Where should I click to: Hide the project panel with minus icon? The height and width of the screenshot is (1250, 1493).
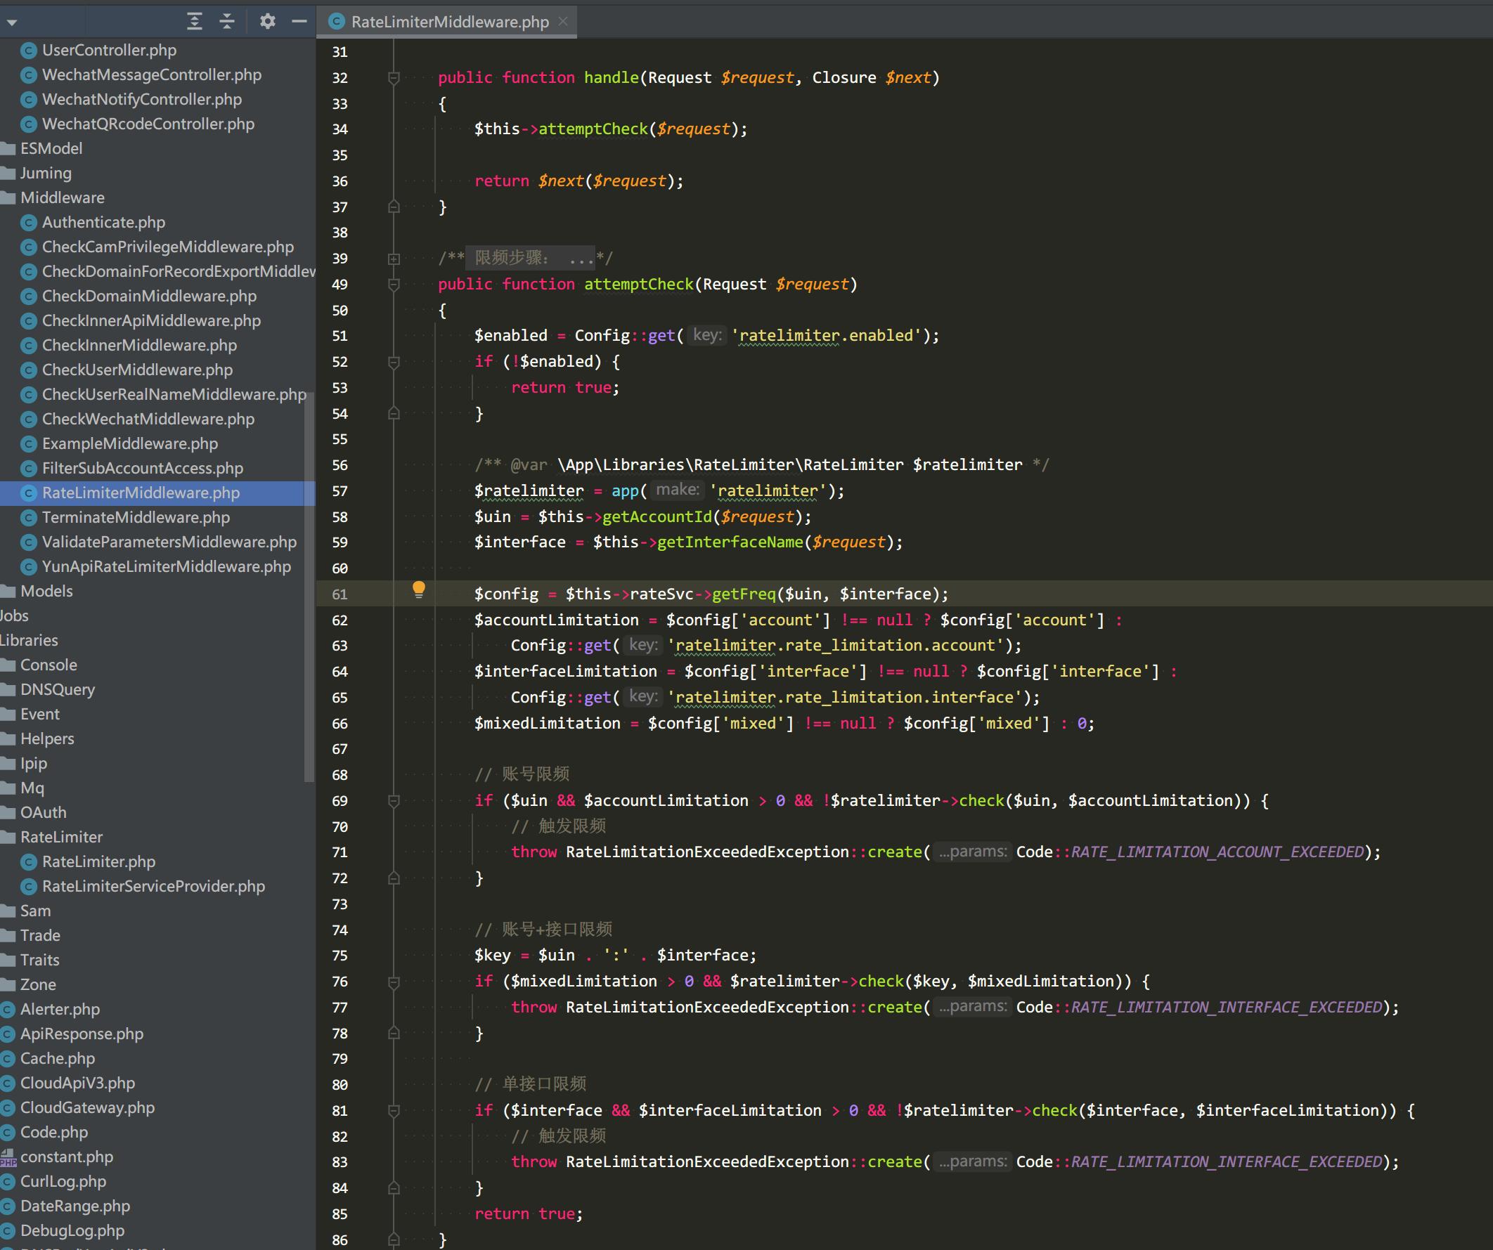pyautogui.click(x=299, y=21)
